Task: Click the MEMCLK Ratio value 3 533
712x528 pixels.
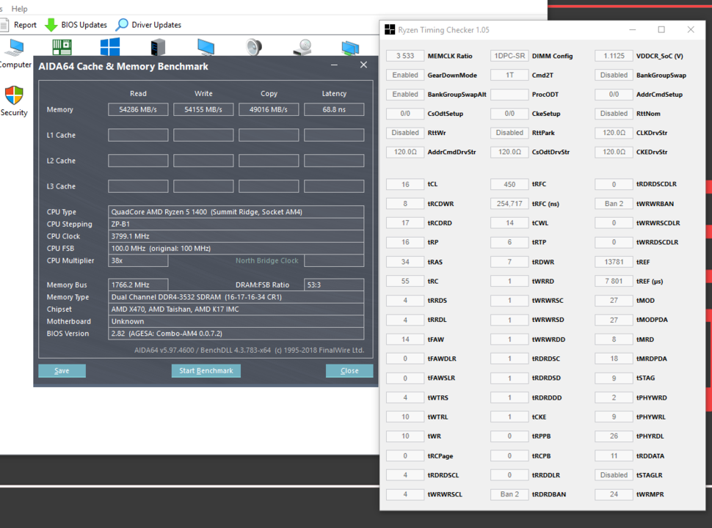Action: 405,56
